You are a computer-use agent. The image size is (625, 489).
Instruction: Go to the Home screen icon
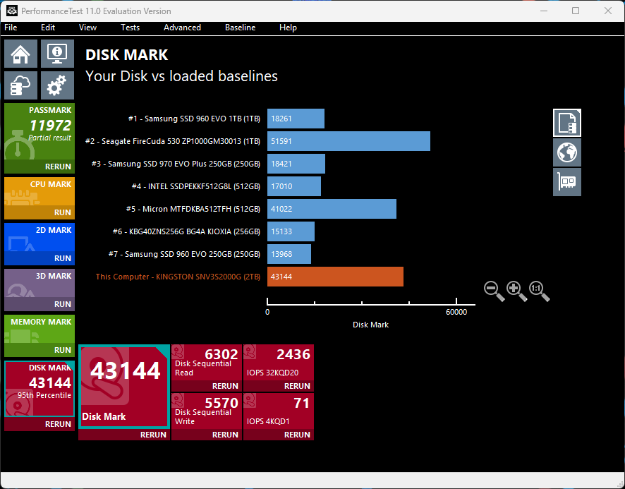click(20, 54)
